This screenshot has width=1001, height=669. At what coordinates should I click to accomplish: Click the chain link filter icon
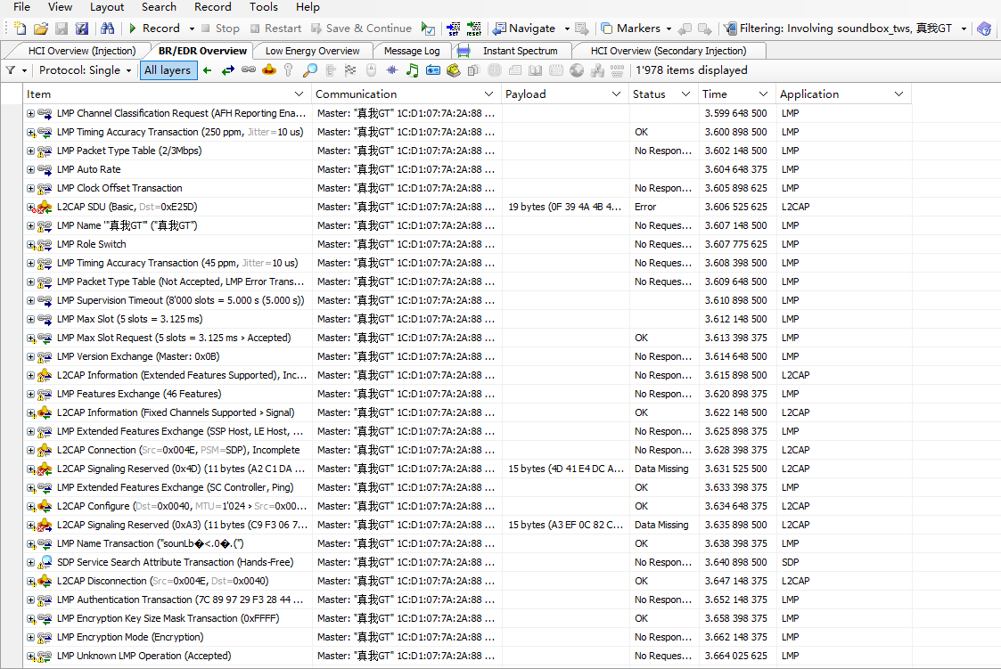coord(249,70)
